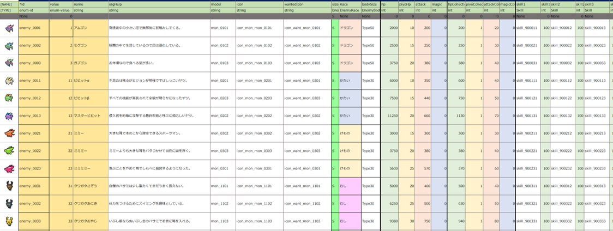Select the skill1 column header
The image size is (613, 231).
click(528, 4)
